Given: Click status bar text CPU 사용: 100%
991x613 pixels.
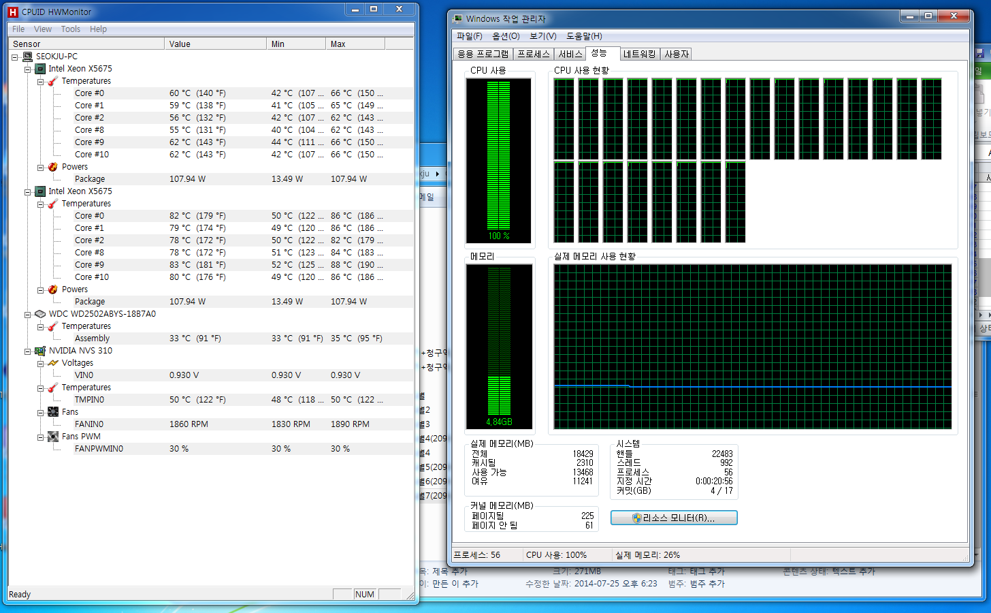Looking at the screenshot, I should click(557, 555).
